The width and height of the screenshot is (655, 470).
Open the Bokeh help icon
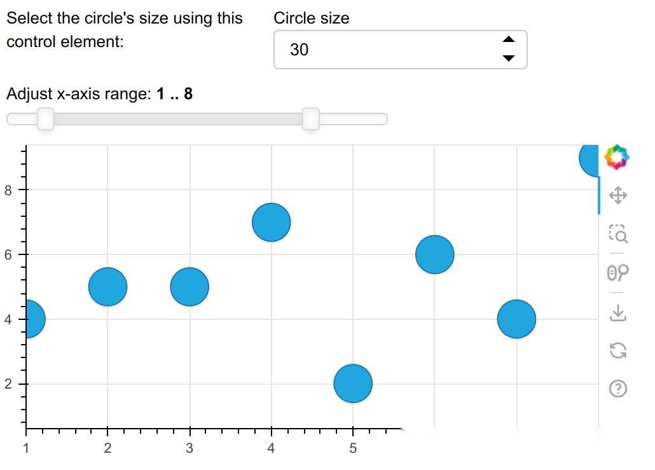coord(618,389)
